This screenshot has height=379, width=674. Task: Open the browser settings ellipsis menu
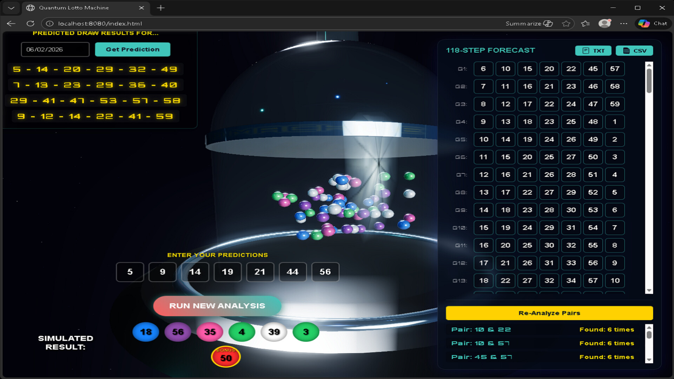pyautogui.click(x=624, y=24)
